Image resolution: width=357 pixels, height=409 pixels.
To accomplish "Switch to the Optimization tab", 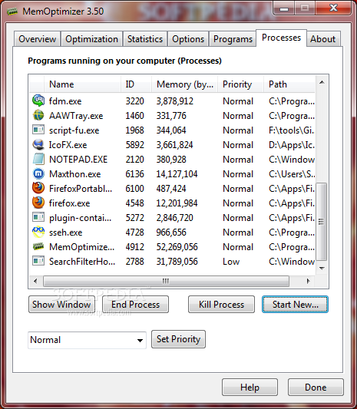I will 91,39.
